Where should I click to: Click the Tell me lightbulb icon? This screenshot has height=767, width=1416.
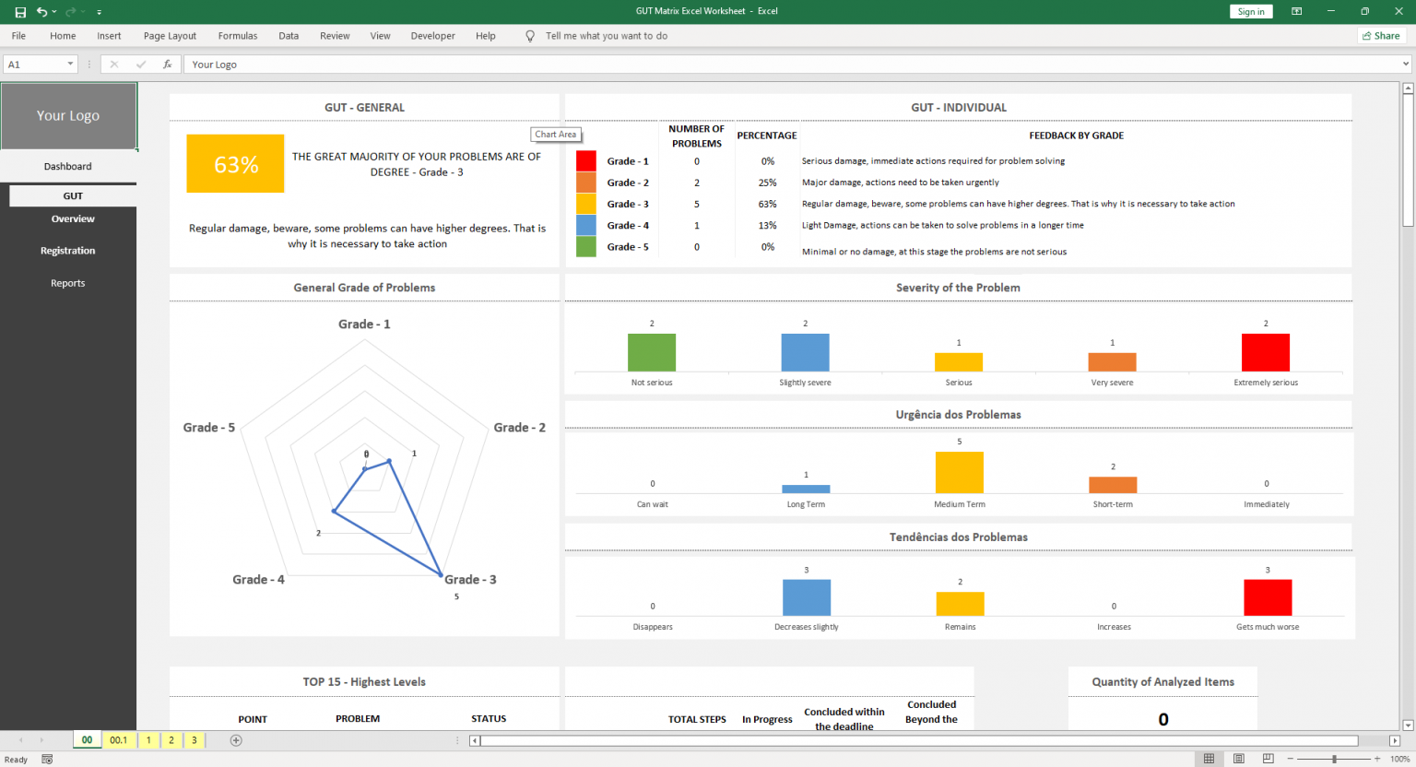coord(530,36)
